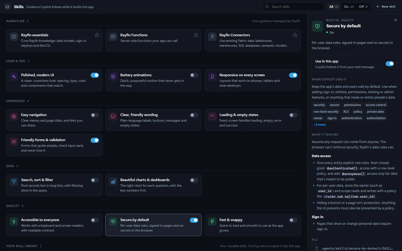
Task: Click the lock icon on Rayfin Connectors
Action: (x=295, y=35)
